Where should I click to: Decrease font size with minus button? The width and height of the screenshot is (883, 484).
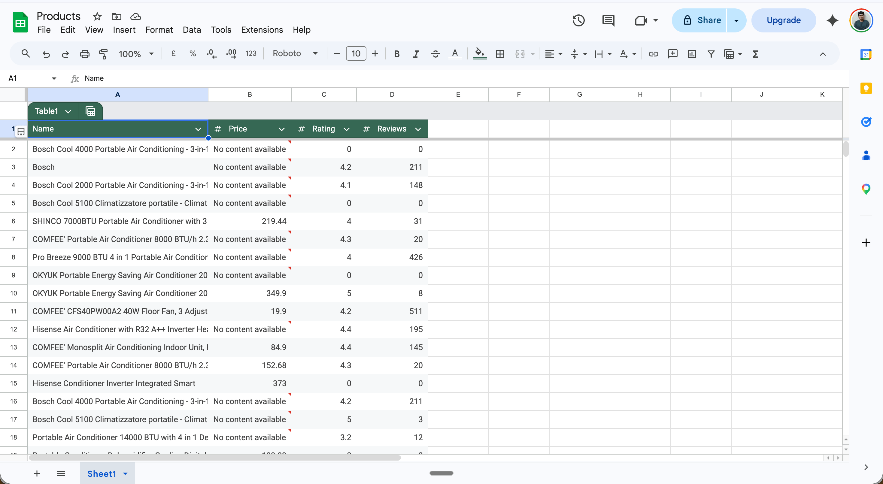click(x=337, y=54)
